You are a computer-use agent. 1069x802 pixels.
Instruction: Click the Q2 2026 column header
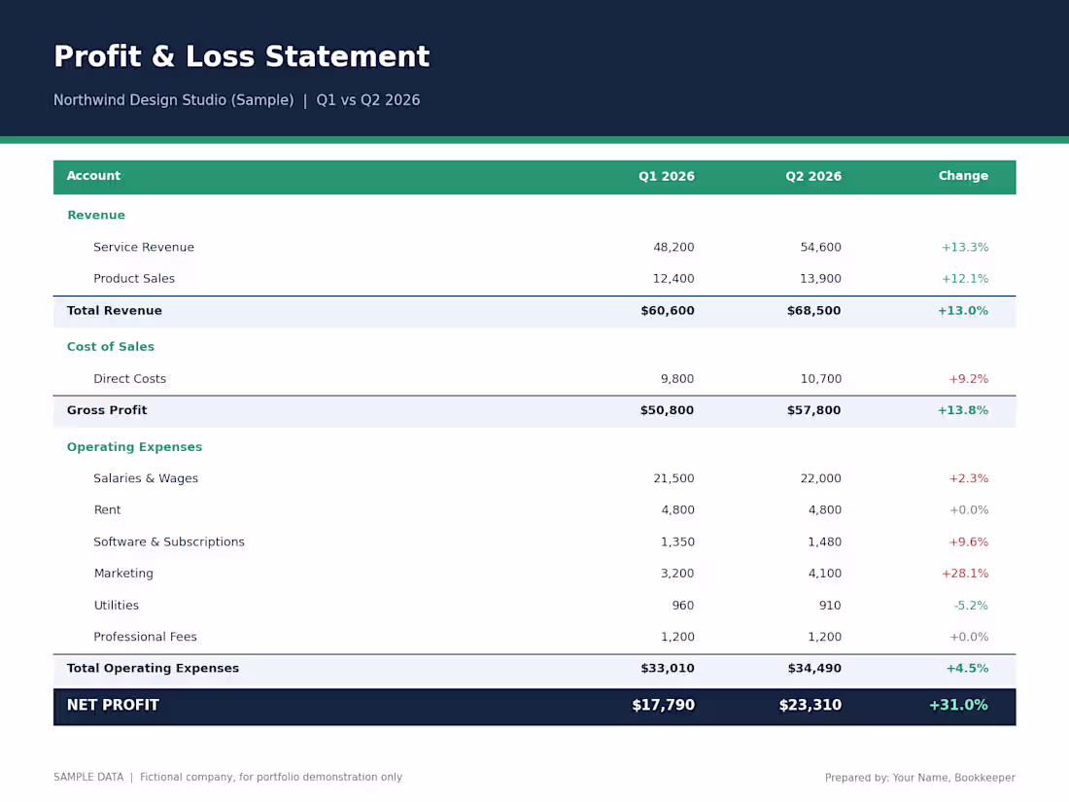(813, 176)
